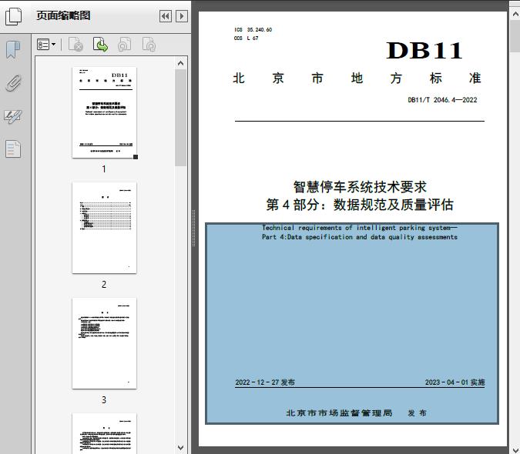Open the content/layers page icon in sidebar

tap(13, 149)
